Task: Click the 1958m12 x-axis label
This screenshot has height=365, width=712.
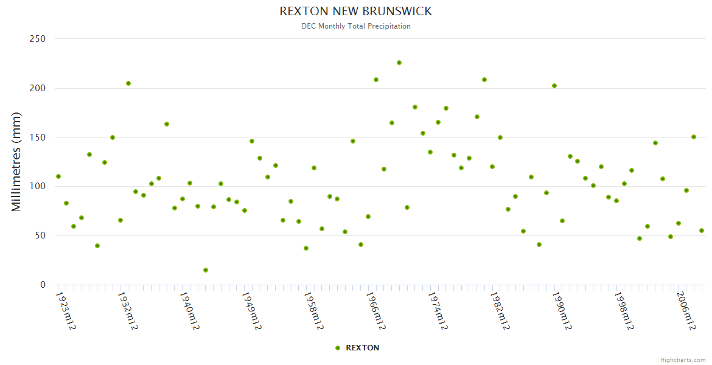Action: pos(313,311)
